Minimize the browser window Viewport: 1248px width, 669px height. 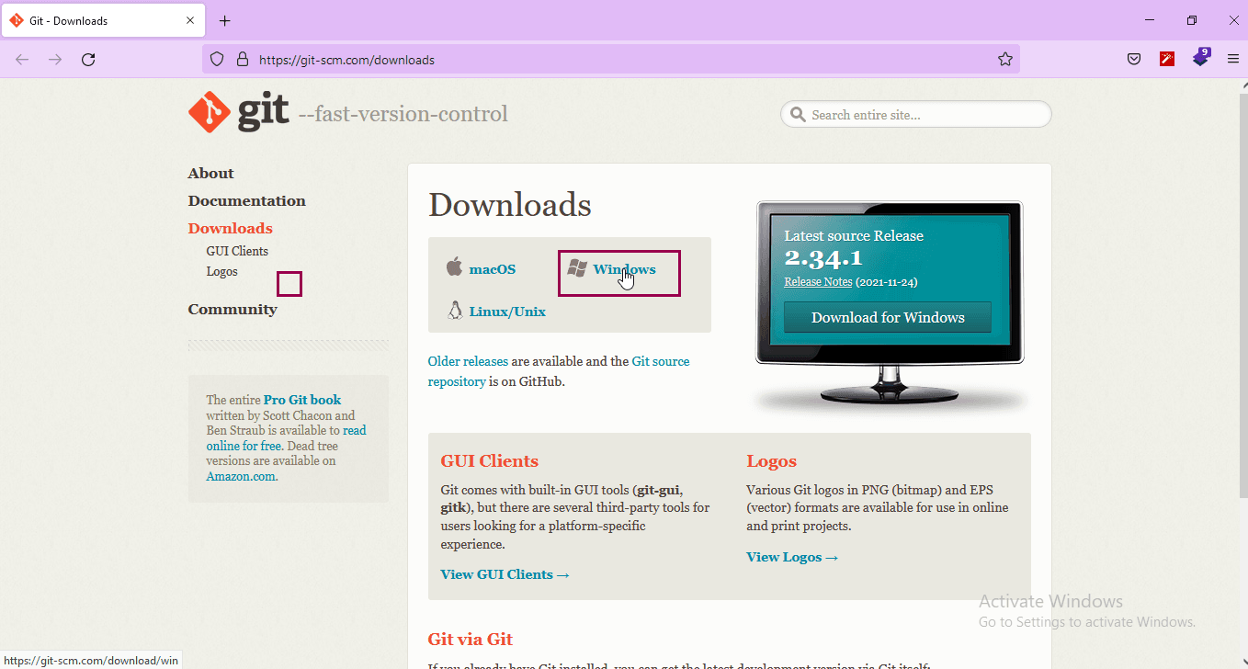click(1150, 20)
